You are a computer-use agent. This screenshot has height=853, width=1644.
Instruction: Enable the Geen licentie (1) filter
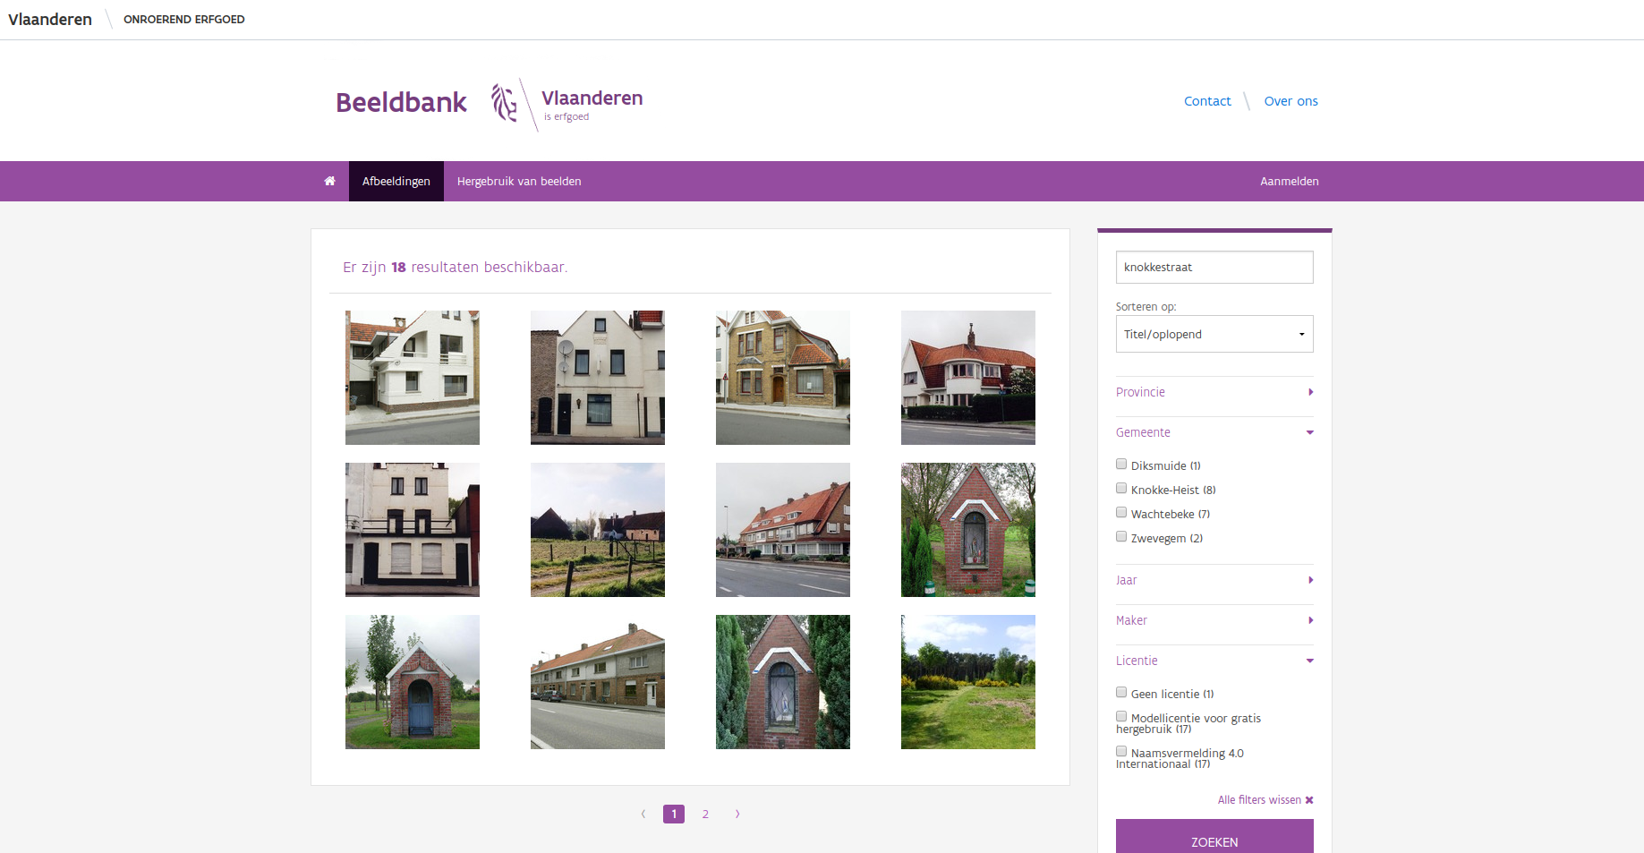(1121, 692)
